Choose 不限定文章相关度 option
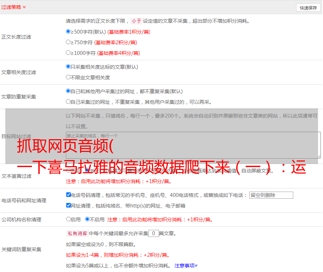 [x=68, y=77]
